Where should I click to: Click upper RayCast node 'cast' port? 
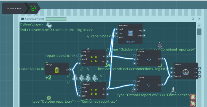pos(79,63)
